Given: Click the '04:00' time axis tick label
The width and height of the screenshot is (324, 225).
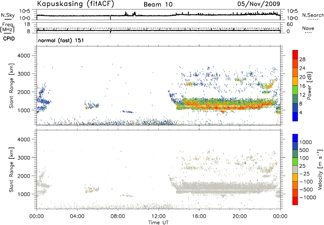Looking at the screenshot, I should tap(77, 216).
